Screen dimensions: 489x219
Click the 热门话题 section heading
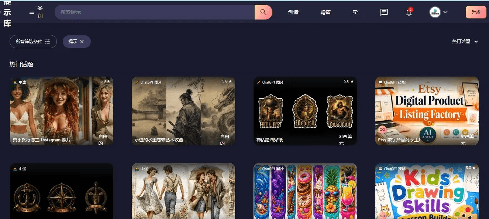pos(21,64)
